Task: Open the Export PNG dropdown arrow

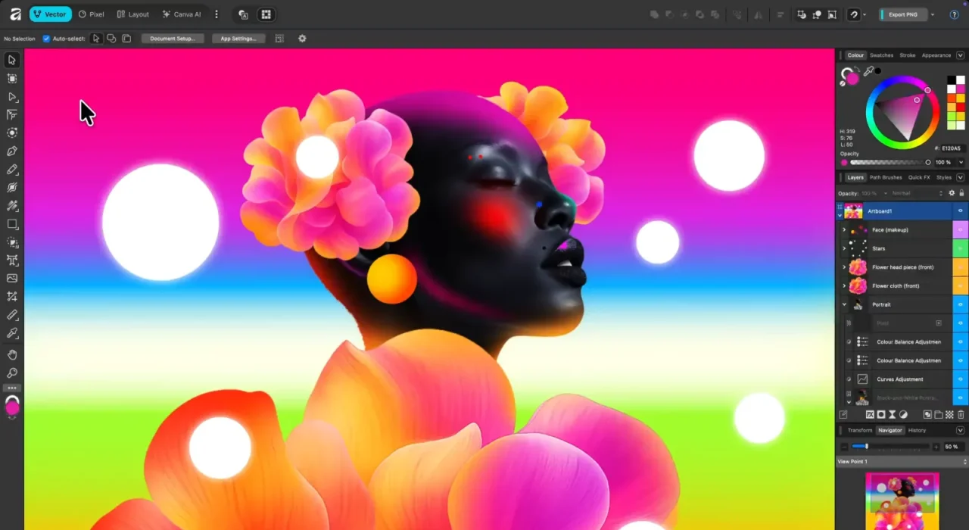Action: [x=933, y=14]
